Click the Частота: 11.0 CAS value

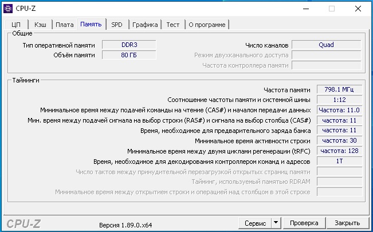[339, 110]
